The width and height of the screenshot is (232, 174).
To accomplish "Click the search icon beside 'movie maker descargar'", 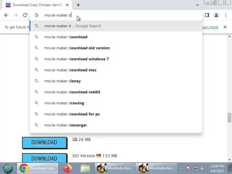I will [37, 125].
